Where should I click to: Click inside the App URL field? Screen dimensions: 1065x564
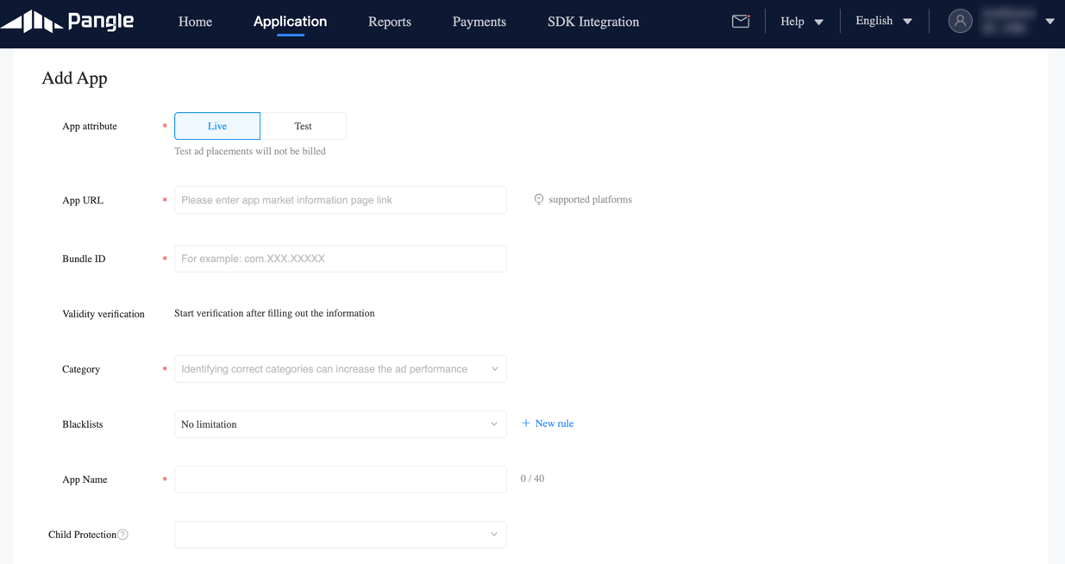pyautogui.click(x=340, y=199)
